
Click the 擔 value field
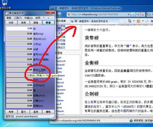[x=20, y=90]
